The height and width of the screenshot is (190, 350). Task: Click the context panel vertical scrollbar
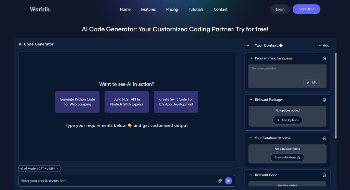[x=336, y=96]
